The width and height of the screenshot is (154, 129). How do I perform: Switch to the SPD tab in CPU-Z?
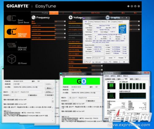[x=109, y=22]
